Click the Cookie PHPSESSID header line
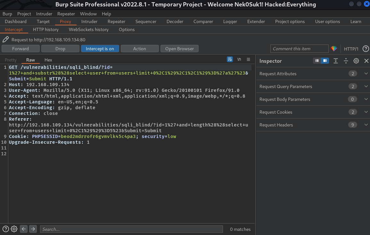This screenshot has width=370, height=235. point(93,136)
